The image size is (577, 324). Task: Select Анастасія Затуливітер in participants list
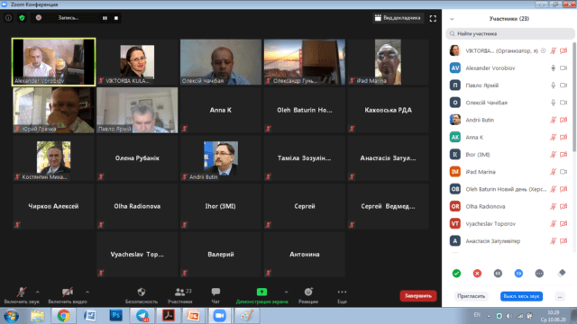(x=508, y=240)
